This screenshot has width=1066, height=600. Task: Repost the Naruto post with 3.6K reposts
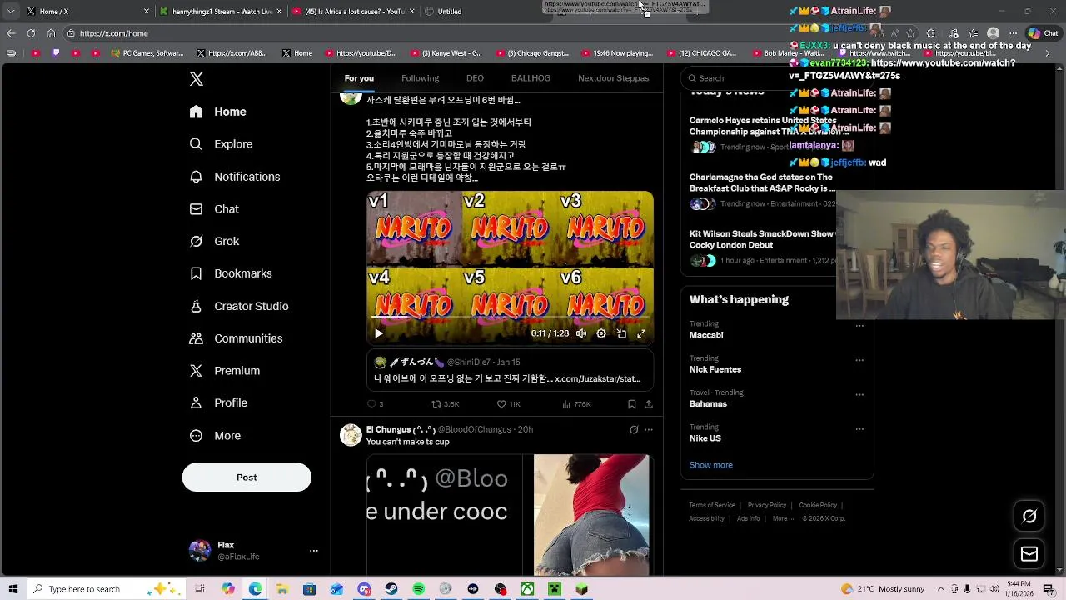coord(445,404)
